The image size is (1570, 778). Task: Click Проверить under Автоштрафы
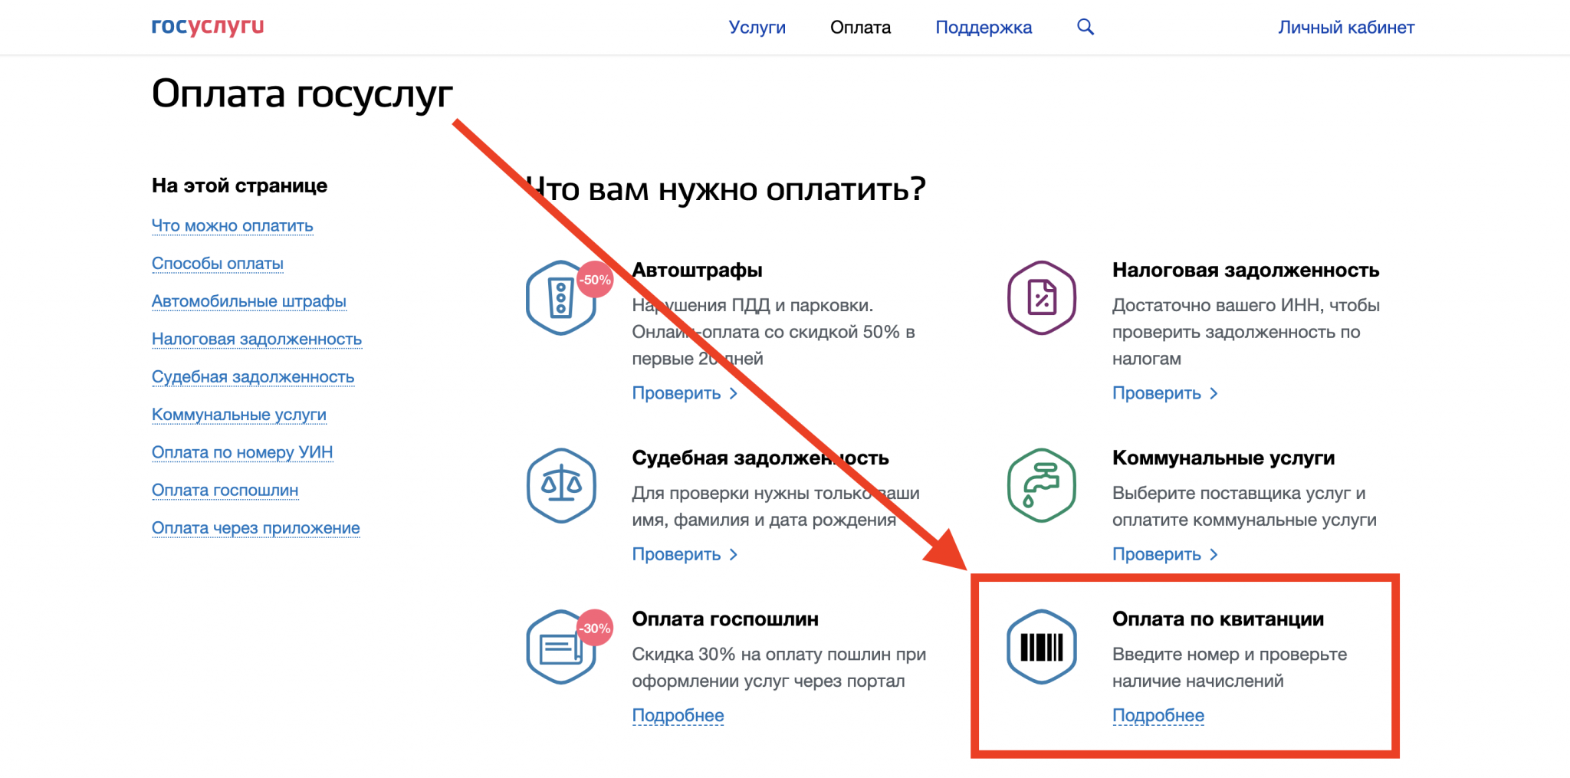685,393
